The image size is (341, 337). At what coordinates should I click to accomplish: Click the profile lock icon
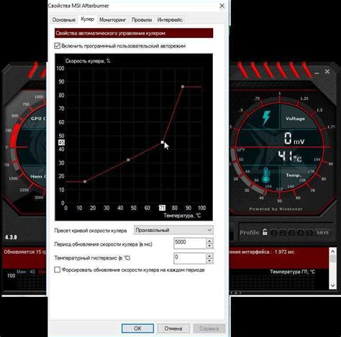point(265,232)
